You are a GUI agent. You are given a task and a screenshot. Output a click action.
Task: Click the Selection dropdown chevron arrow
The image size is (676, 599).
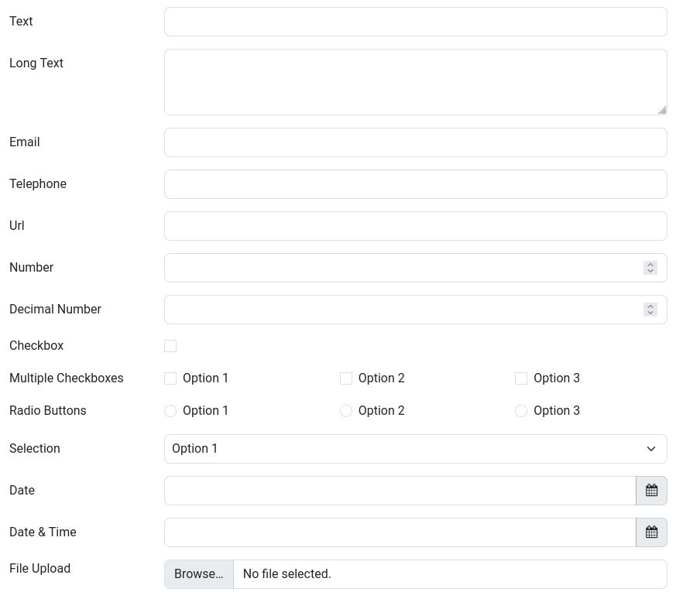tap(651, 449)
